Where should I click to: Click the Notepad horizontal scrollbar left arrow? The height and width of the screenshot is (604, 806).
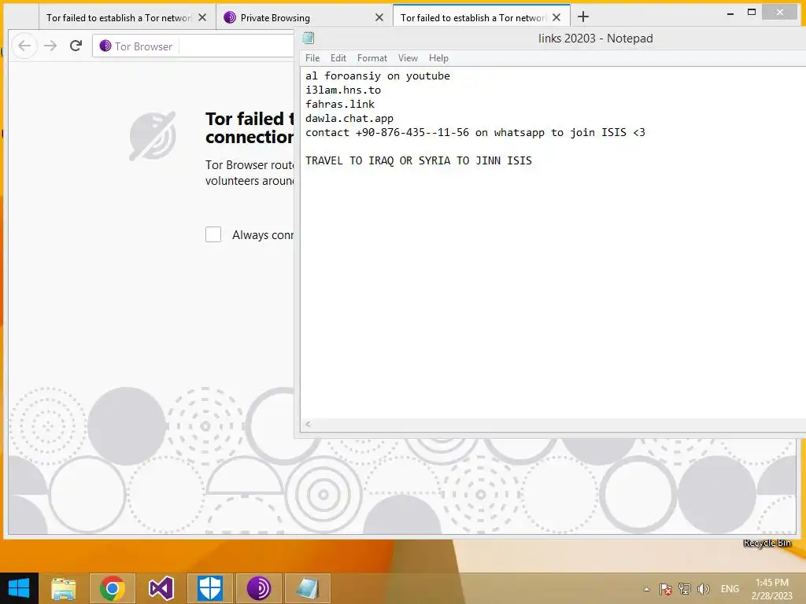(x=308, y=424)
